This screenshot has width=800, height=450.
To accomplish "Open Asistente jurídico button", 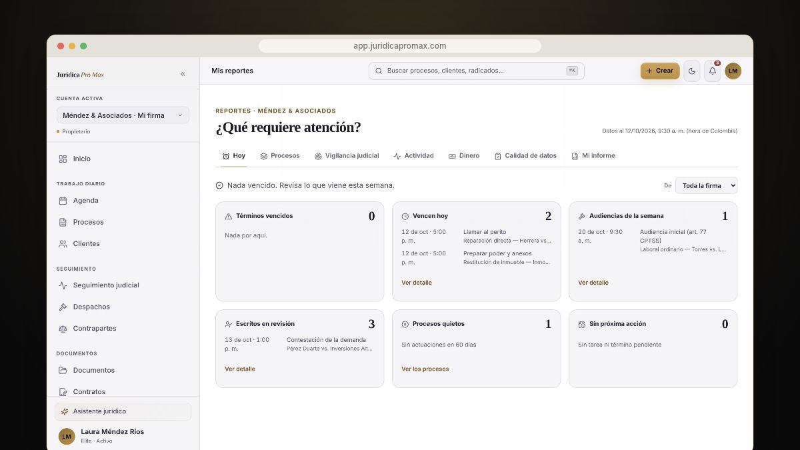I will pos(123,411).
